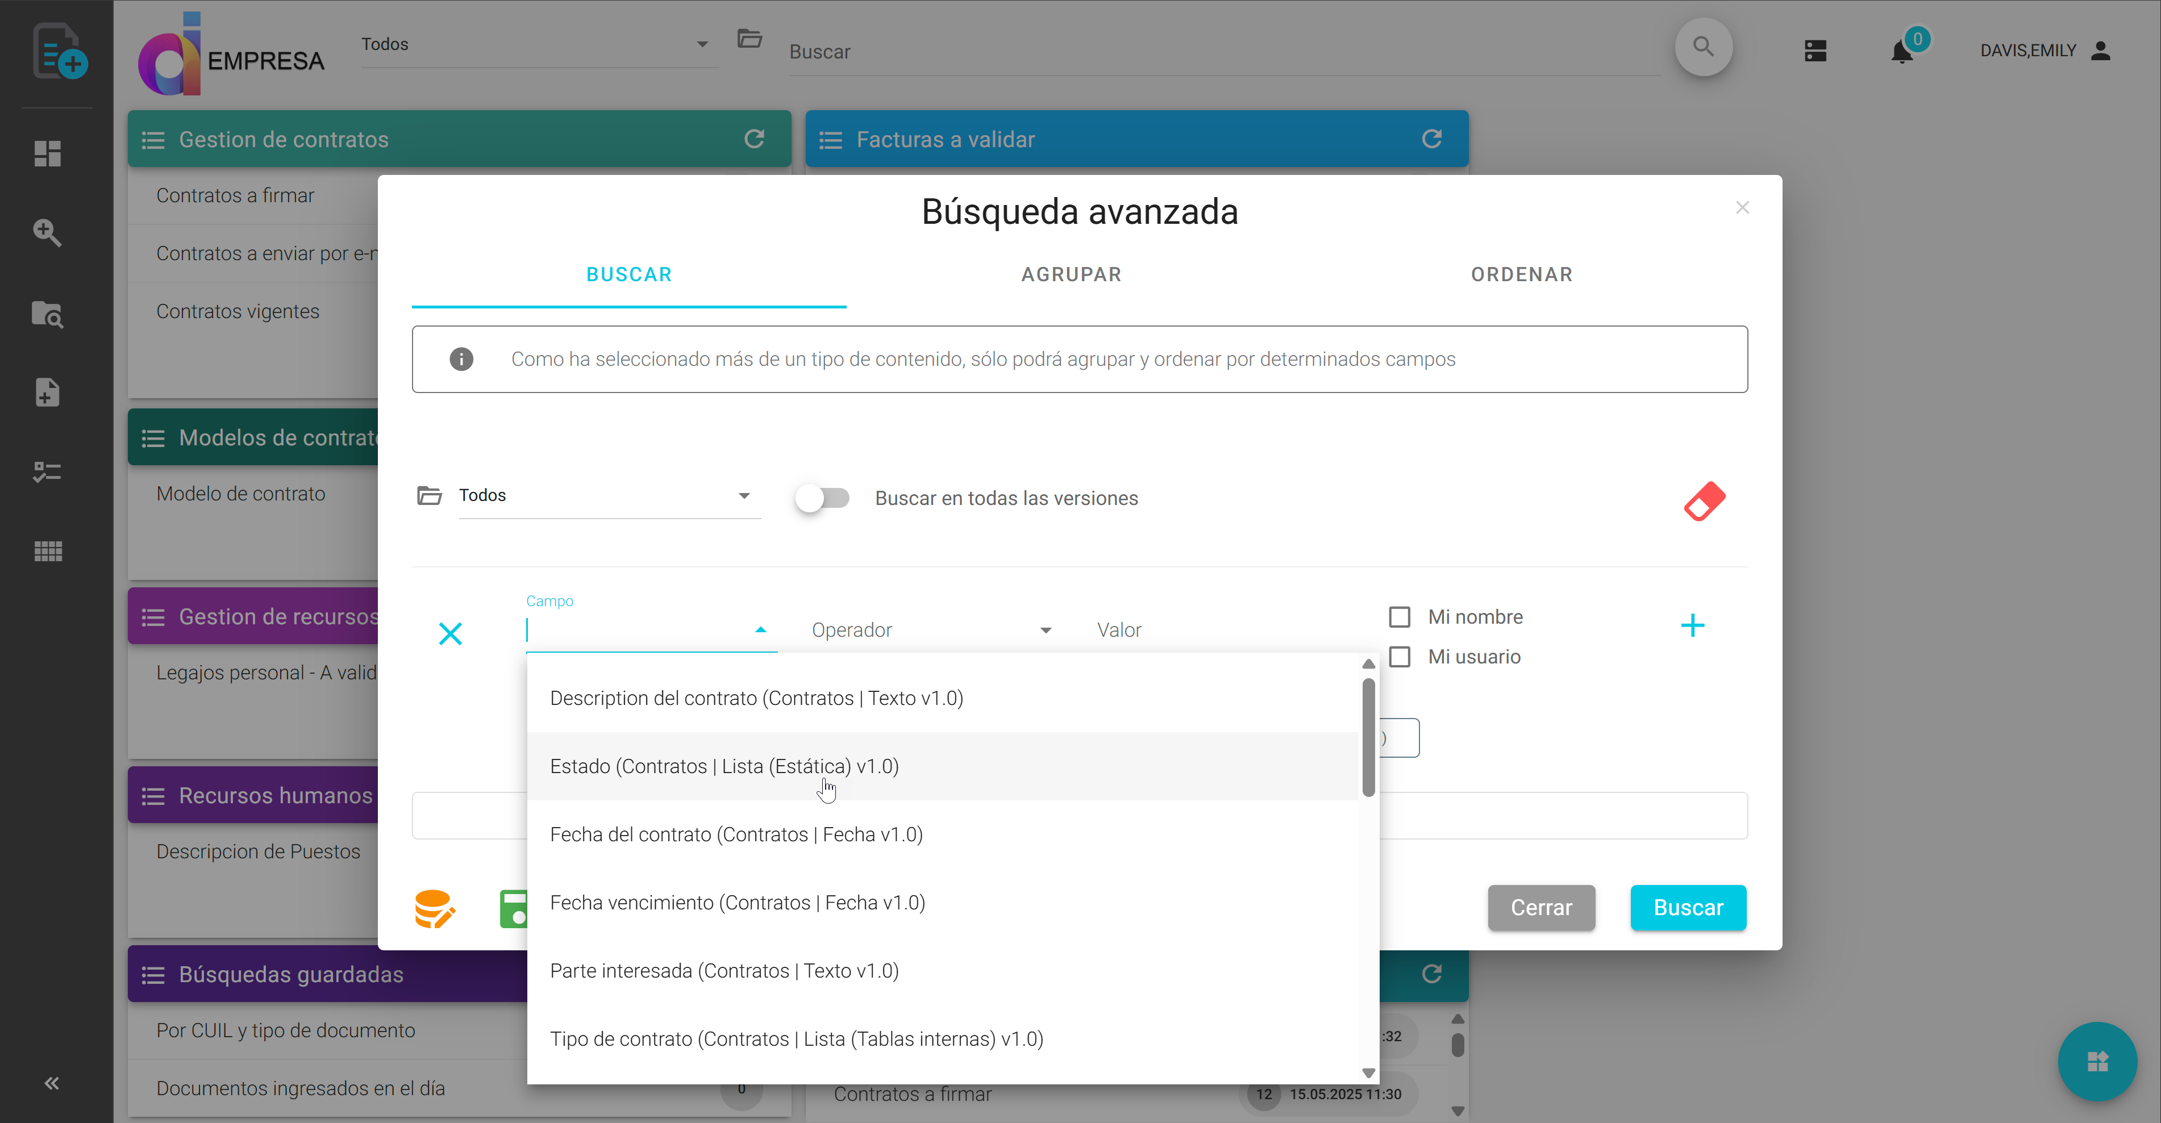Click the Buscar button to run search
This screenshot has height=1123, width=2161.
(x=1688, y=908)
